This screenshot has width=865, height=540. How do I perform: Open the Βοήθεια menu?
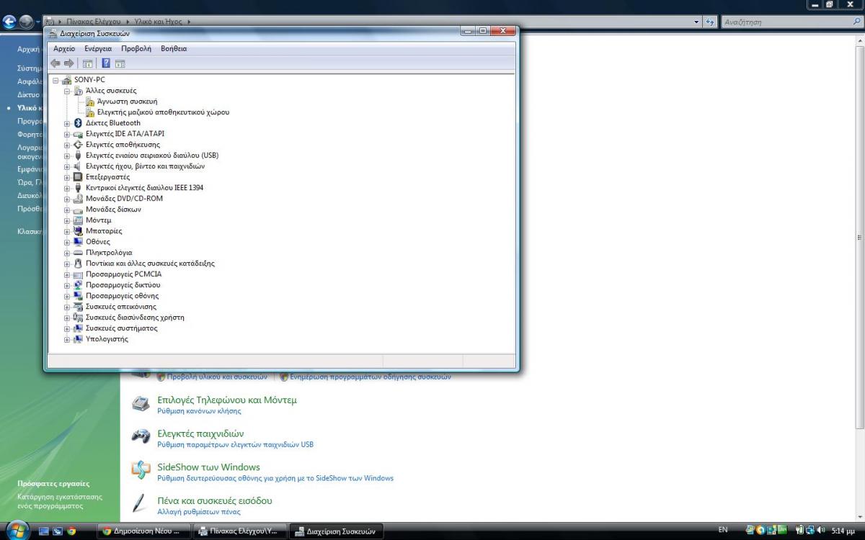point(174,48)
